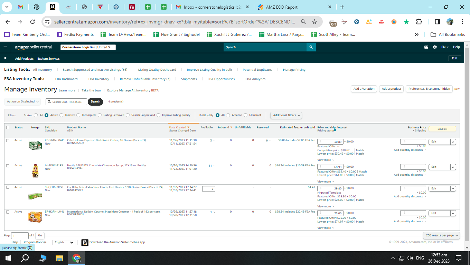
Task: Select Fulfilled By Amazon radio button
Action: tap(228, 115)
